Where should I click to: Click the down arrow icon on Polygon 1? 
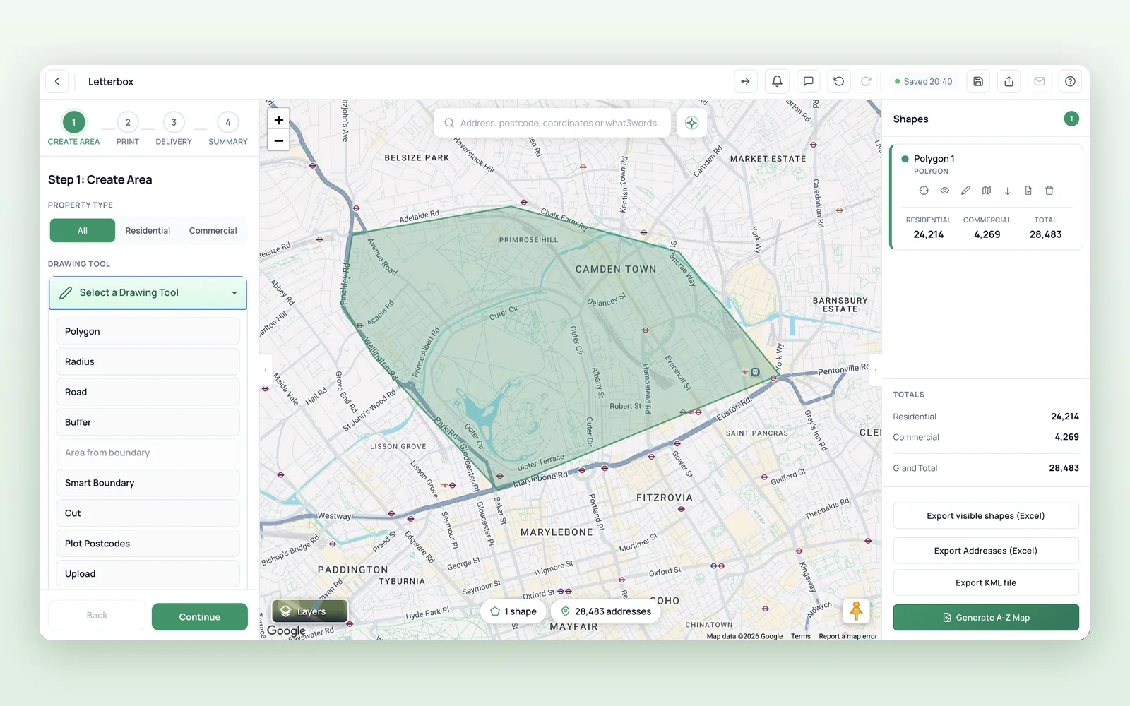click(1007, 191)
